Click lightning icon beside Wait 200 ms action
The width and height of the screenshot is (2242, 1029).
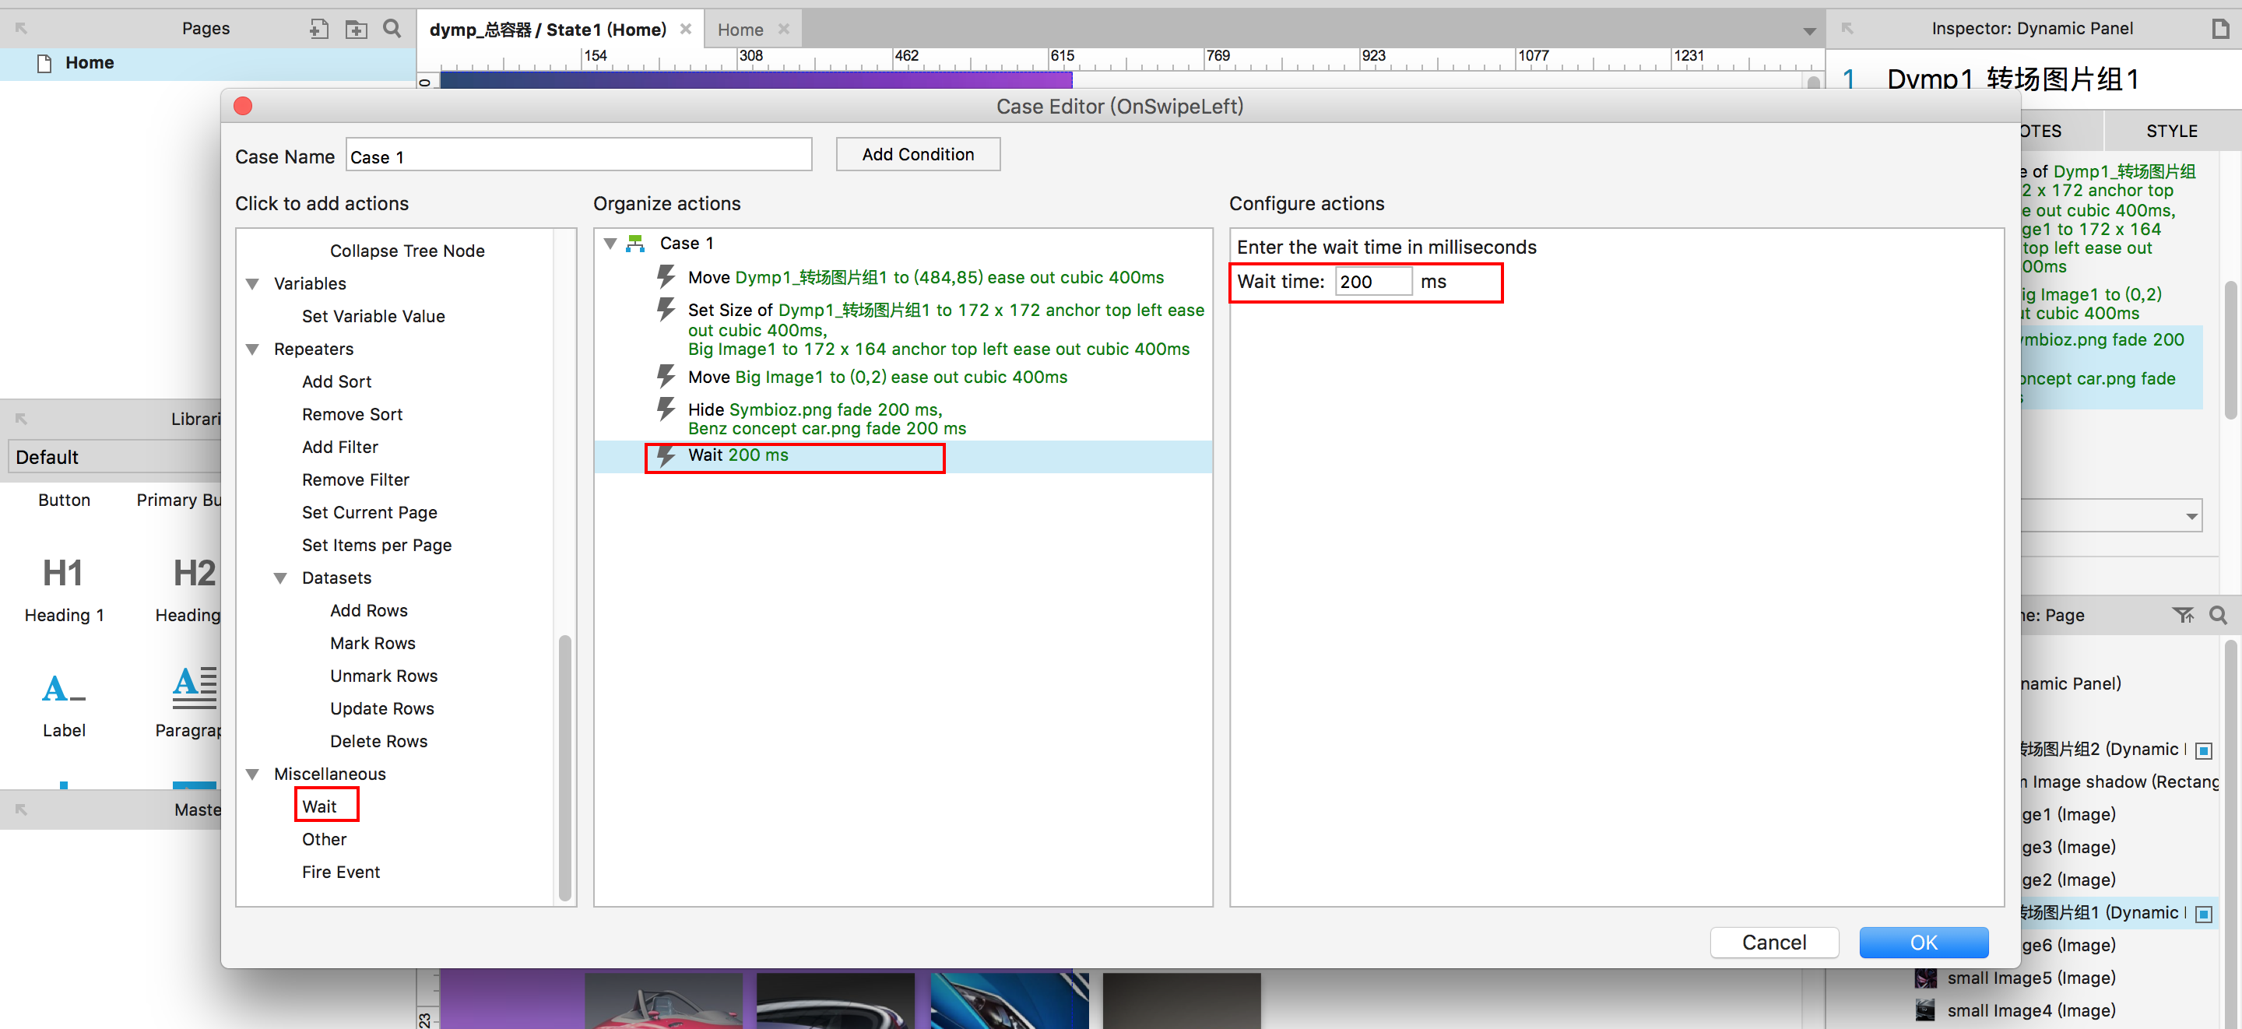[666, 455]
